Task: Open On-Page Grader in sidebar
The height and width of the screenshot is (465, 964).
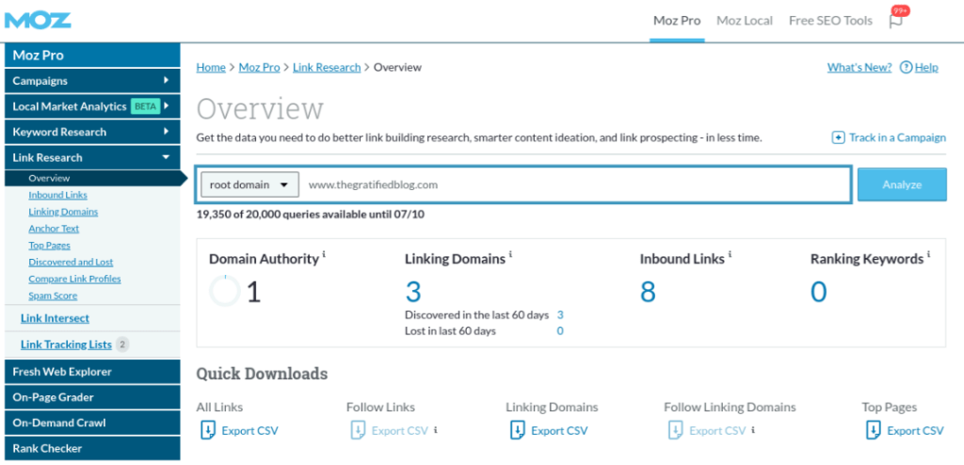Action: tap(92, 397)
